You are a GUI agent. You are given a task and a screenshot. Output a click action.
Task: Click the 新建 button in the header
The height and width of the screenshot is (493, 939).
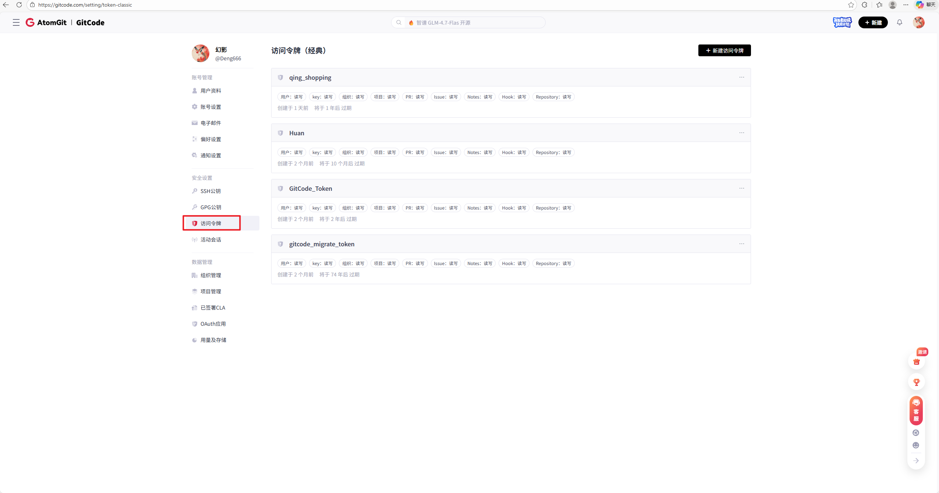coord(874,22)
